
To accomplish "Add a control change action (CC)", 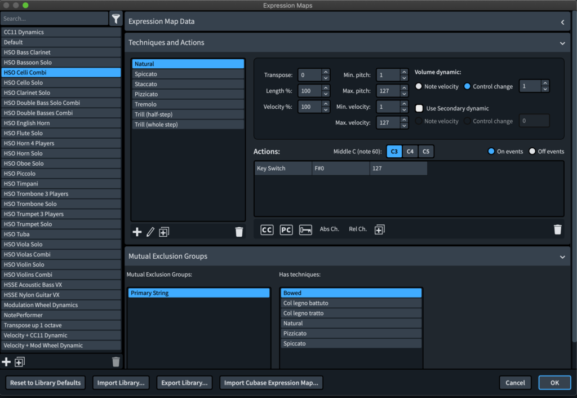I will click(x=267, y=230).
